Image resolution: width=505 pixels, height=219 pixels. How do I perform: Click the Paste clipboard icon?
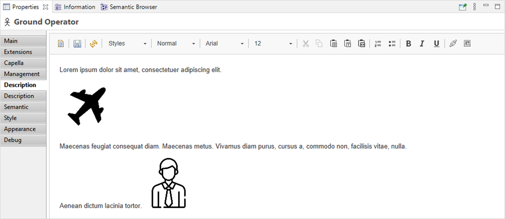pos(333,44)
